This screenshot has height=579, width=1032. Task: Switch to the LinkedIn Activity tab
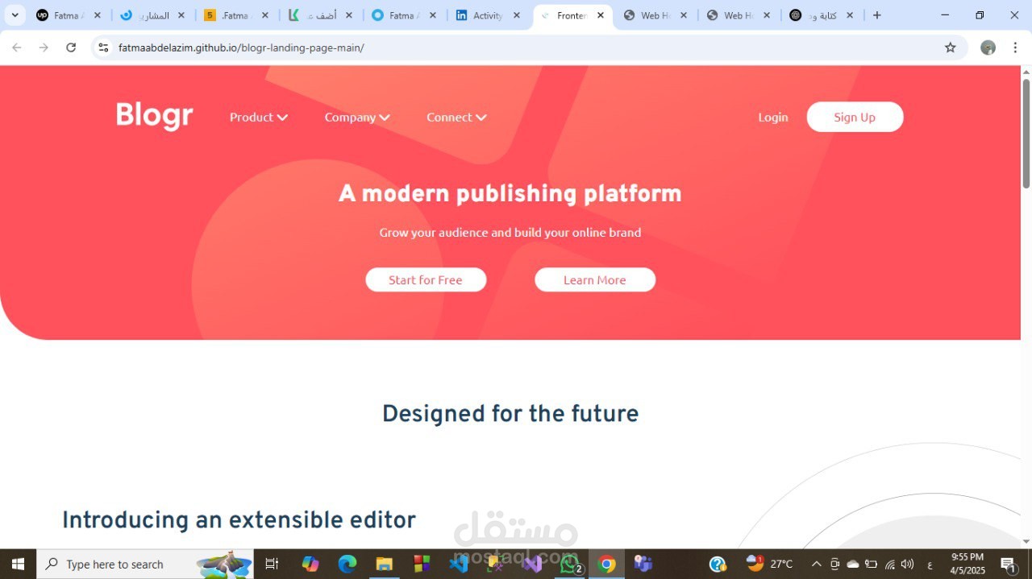pos(488,14)
